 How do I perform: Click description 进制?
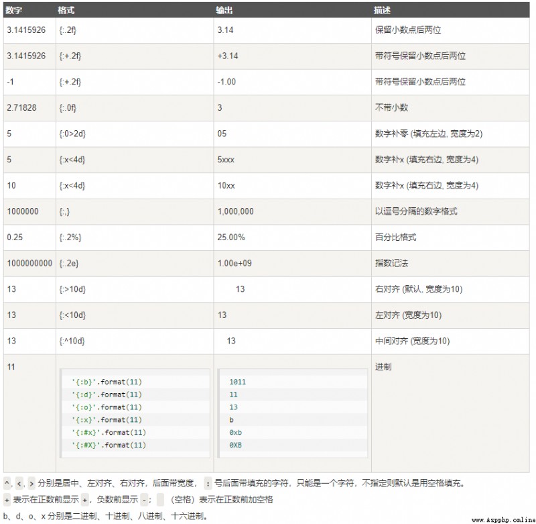tap(383, 367)
